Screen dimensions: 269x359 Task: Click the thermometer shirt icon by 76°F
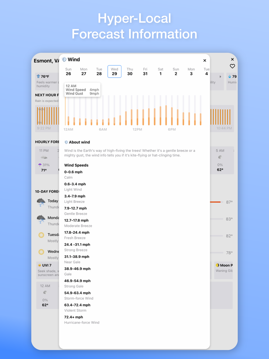[38, 76]
